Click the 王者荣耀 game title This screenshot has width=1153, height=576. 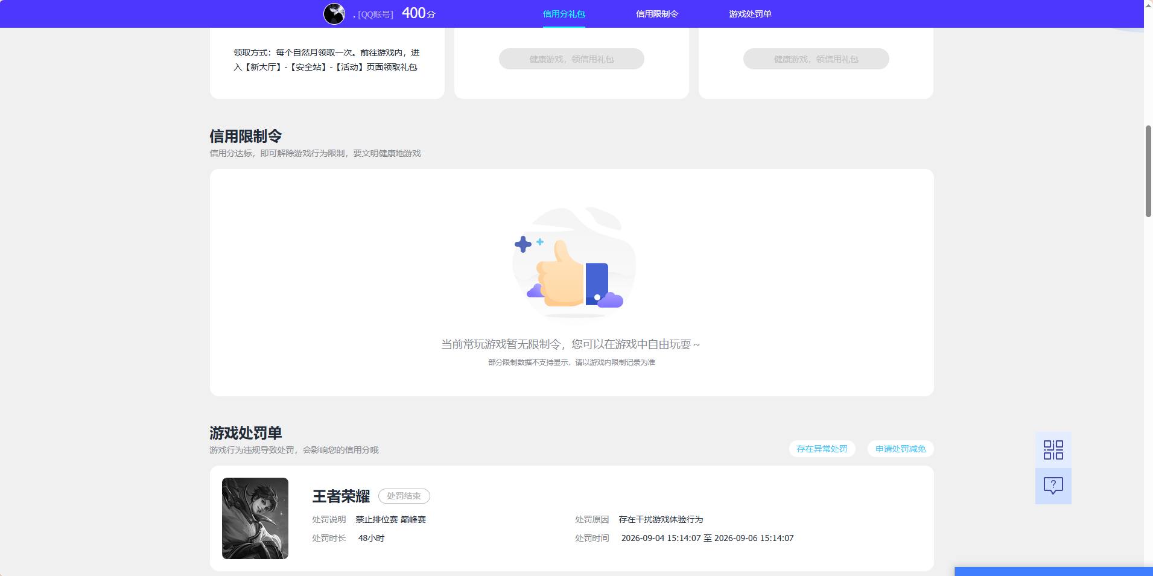pyautogui.click(x=341, y=496)
